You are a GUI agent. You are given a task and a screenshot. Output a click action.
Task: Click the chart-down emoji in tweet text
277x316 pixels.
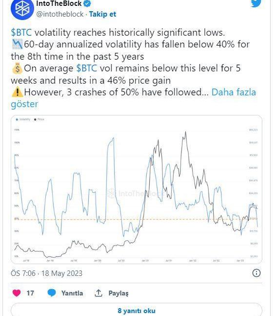tap(17, 45)
